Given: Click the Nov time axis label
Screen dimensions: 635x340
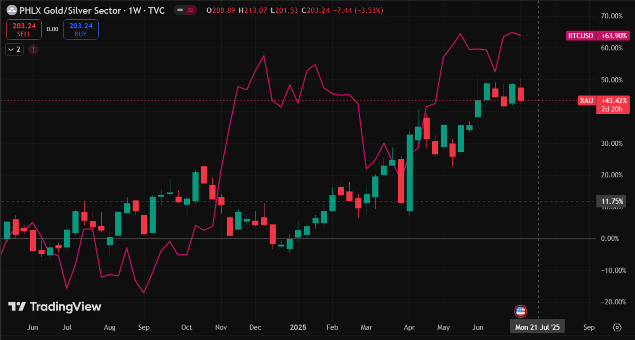Looking at the screenshot, I should pyautogui.click(x=221, y=327).
